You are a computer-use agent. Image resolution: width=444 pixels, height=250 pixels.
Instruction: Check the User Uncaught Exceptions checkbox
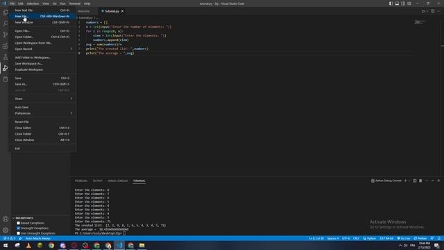(19, 233)
